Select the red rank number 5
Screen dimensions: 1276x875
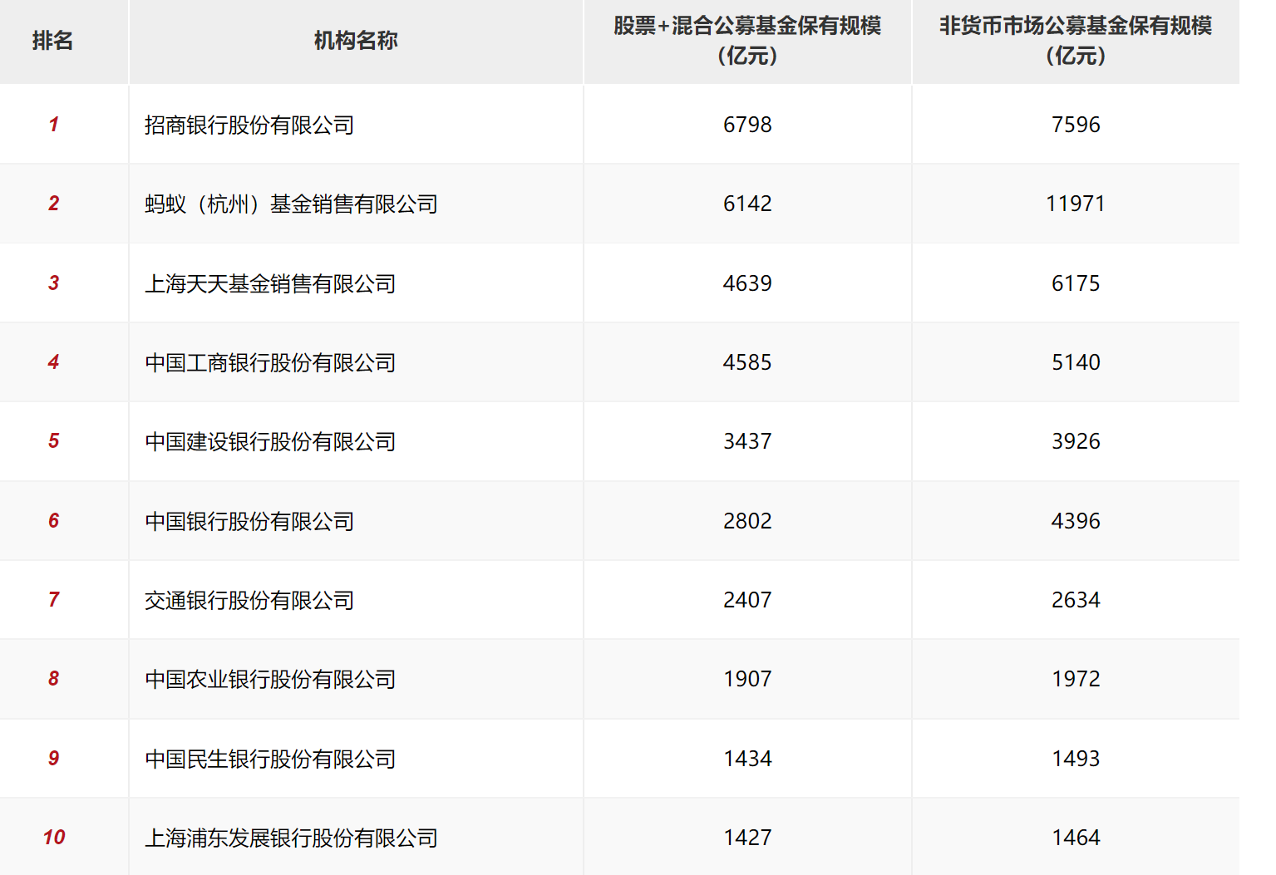[x=54, y=441]
